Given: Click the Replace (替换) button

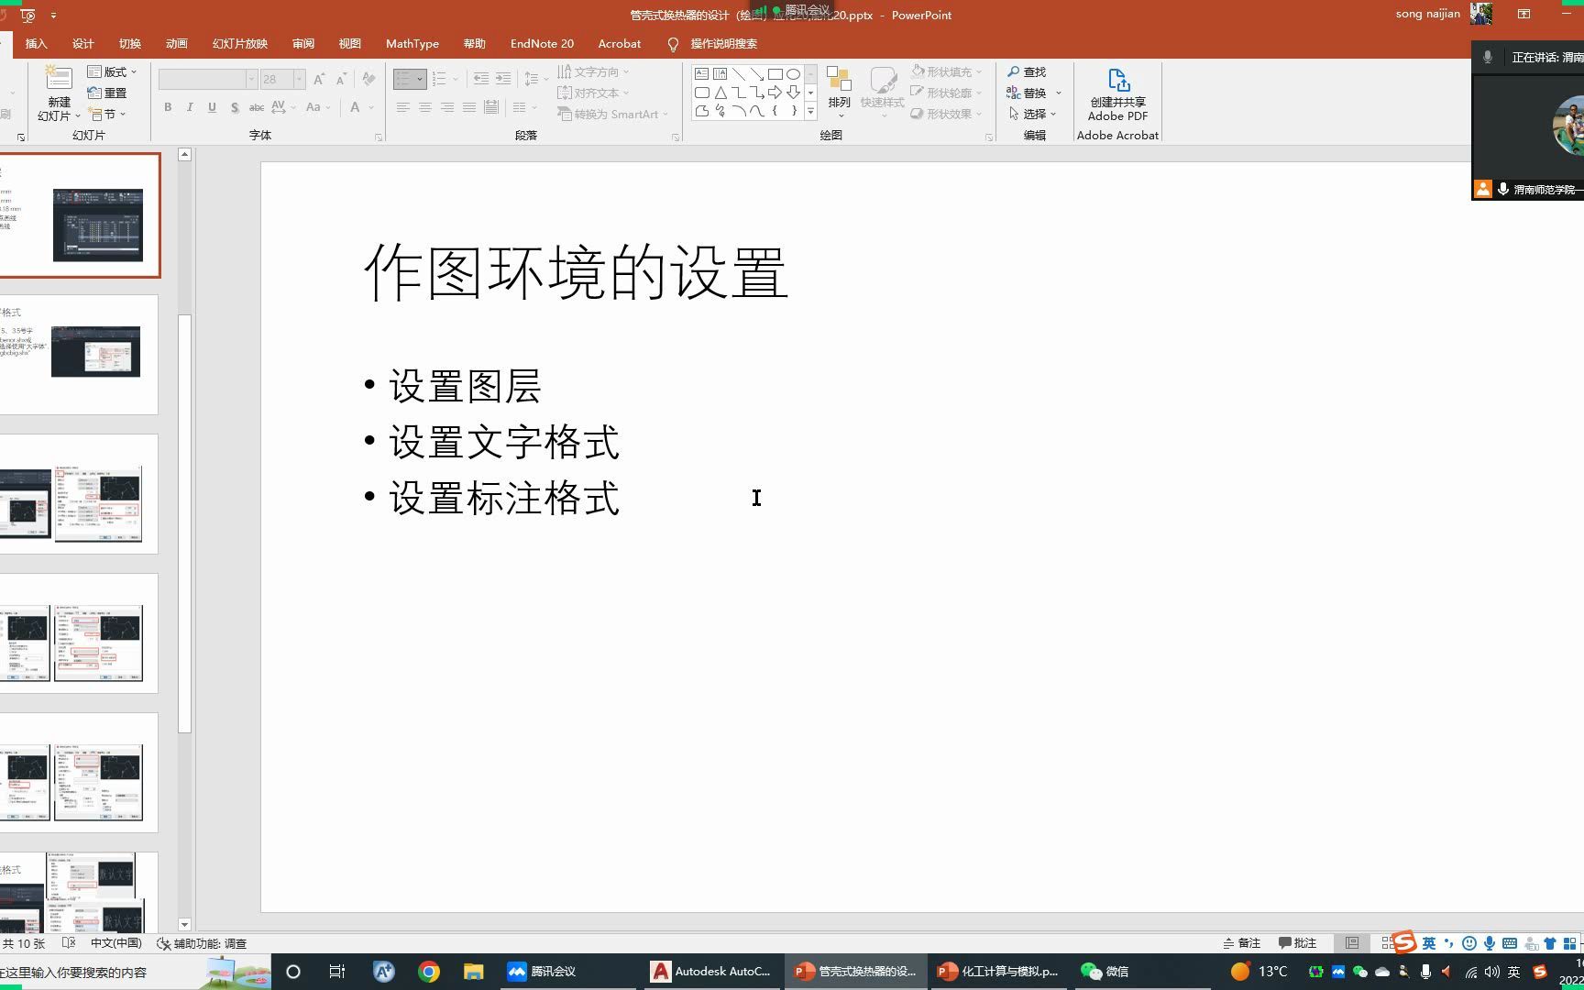Looking at the screenshot, I should point(1027,93).
